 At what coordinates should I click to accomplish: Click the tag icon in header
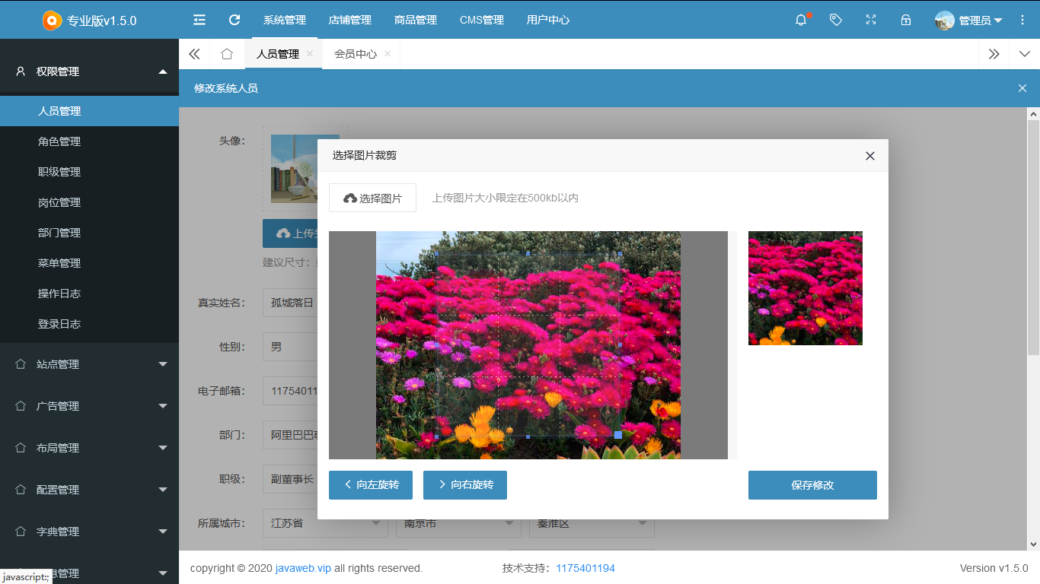836,20
